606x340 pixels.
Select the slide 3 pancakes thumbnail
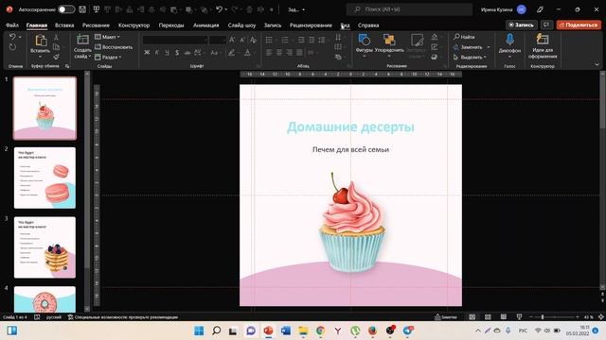coord(45,247)
